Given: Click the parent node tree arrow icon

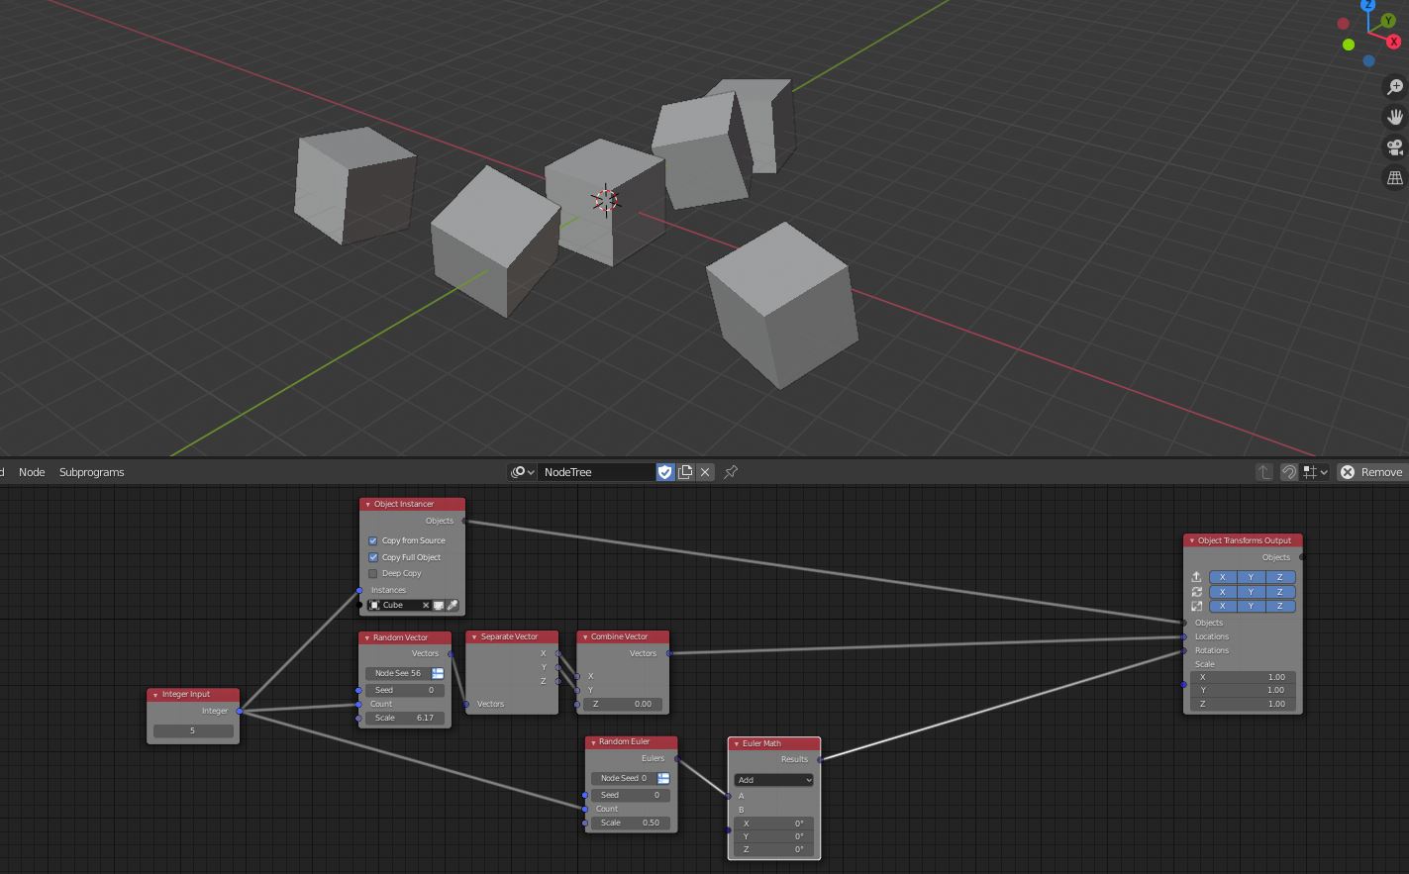Looking at the screenshot, I should pyautogui.click(x=1264, y=472).
